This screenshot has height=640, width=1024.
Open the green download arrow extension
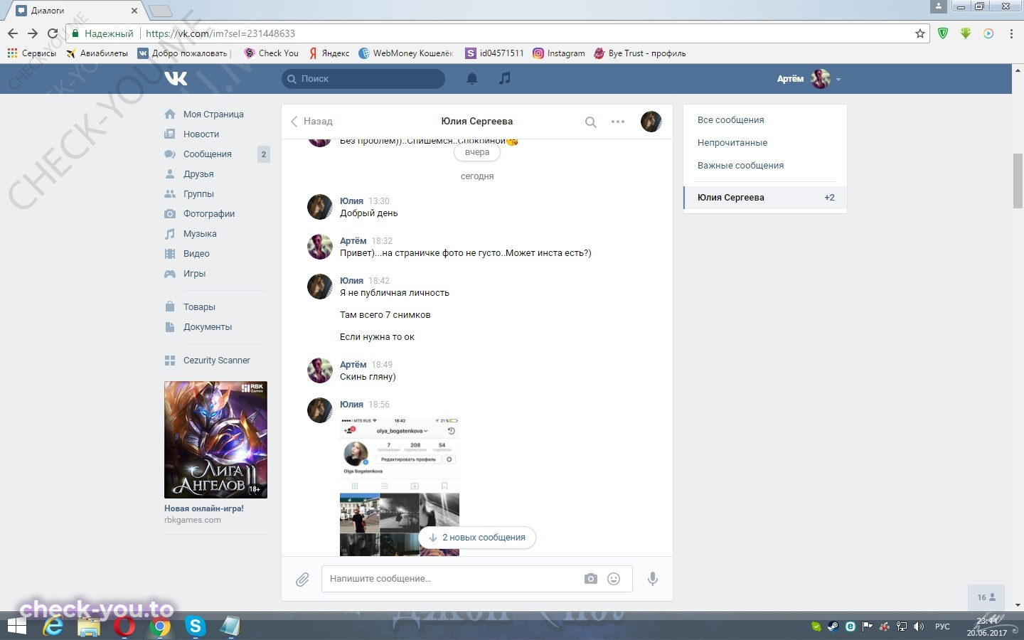966,33
